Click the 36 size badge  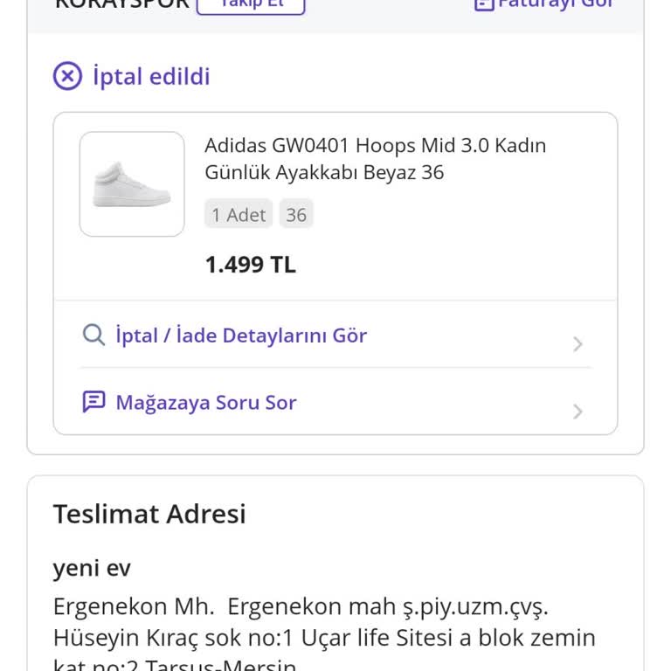(x=296, y=214)
